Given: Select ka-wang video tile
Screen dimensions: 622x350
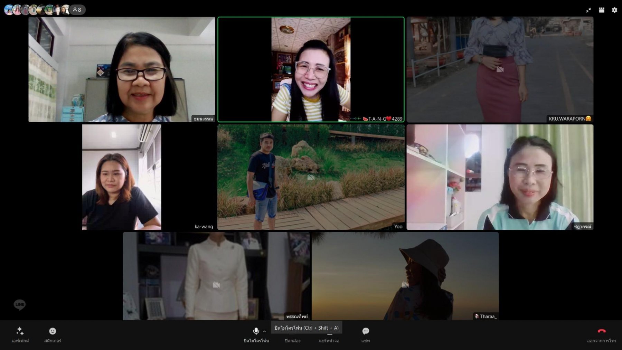Looking at the screenshot, I should click(122, 177).
